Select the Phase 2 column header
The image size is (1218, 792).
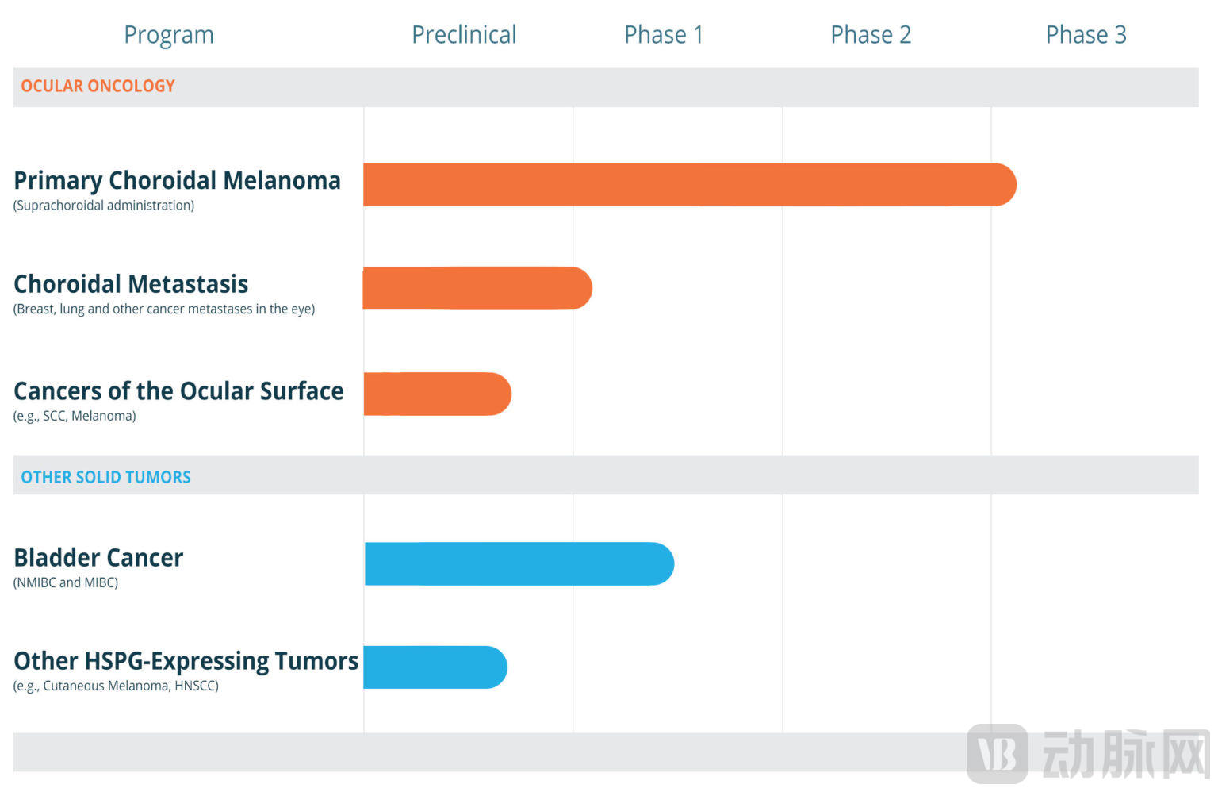click(x=871, y=35)
